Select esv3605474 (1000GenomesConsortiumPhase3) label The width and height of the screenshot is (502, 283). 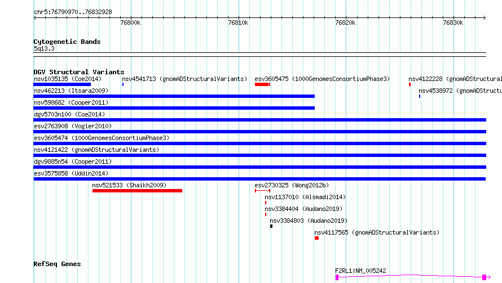pyautogui.click(x=102, y=138)
